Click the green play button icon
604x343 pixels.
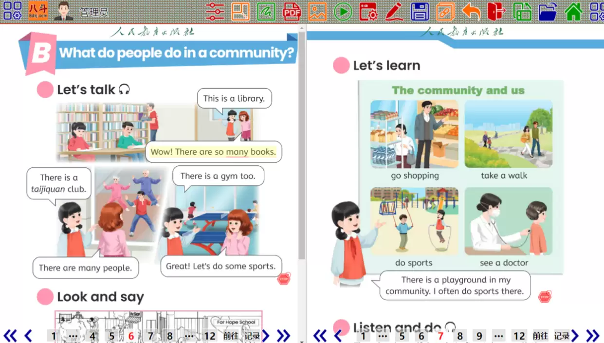[343, 11]
